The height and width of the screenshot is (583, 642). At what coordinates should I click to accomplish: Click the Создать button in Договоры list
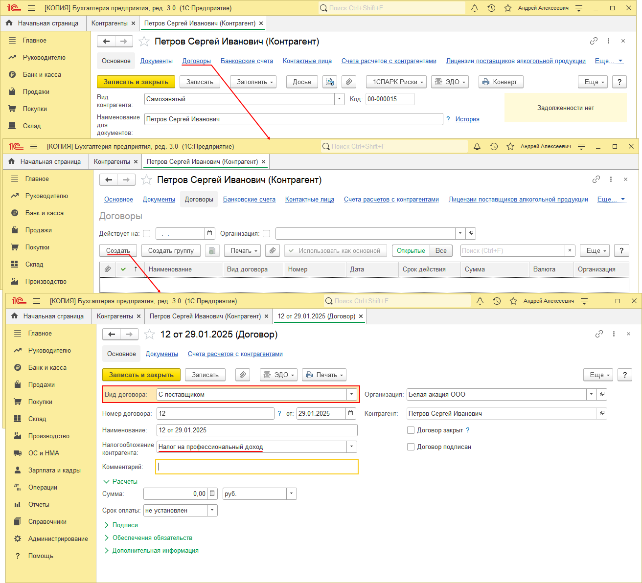pyautogui.click(x=118, y=250)
